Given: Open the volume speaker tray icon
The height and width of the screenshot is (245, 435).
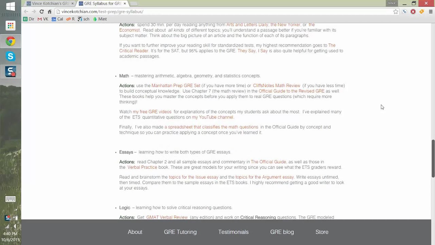Looking at the screenshot, I should (16, 226).
